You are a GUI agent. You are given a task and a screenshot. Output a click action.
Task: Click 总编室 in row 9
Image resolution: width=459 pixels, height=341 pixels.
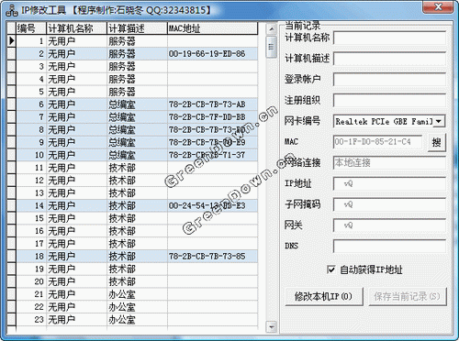pyautogui.click(x=122, y=142)
